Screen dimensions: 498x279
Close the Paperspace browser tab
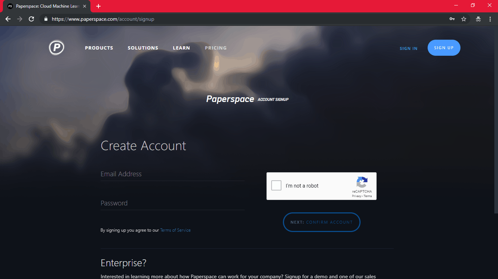[x=85, y=6]
